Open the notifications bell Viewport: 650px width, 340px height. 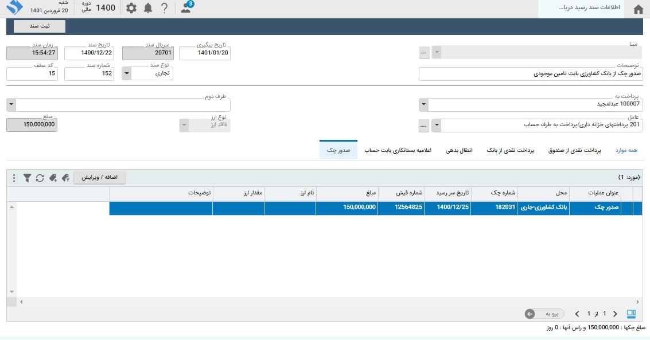click(148, 8)
